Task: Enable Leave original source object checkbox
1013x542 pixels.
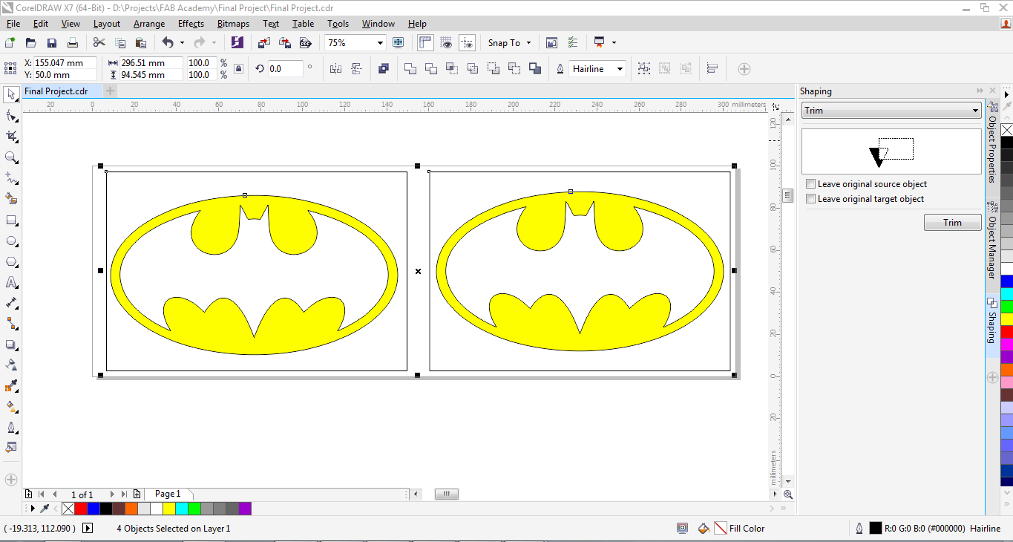Action: (811, 184)
